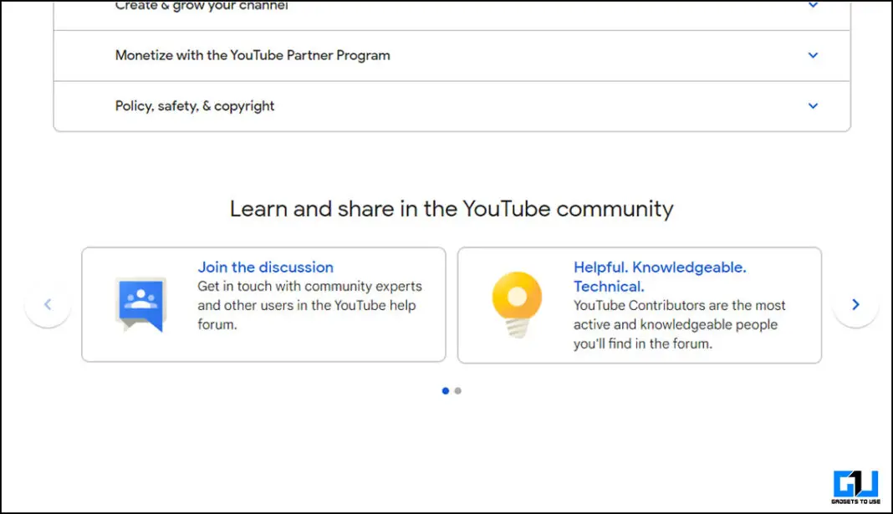893x514 pixels.
Task: Select the right carousel arrow
Action: pyautogui.click(x=855, y=304)
